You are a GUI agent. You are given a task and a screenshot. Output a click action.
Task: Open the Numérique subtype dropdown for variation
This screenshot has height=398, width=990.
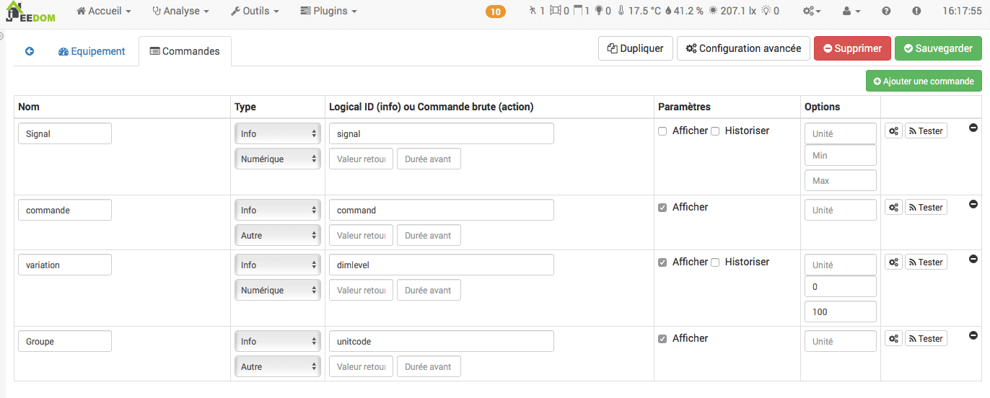click(x=278, y=290)
